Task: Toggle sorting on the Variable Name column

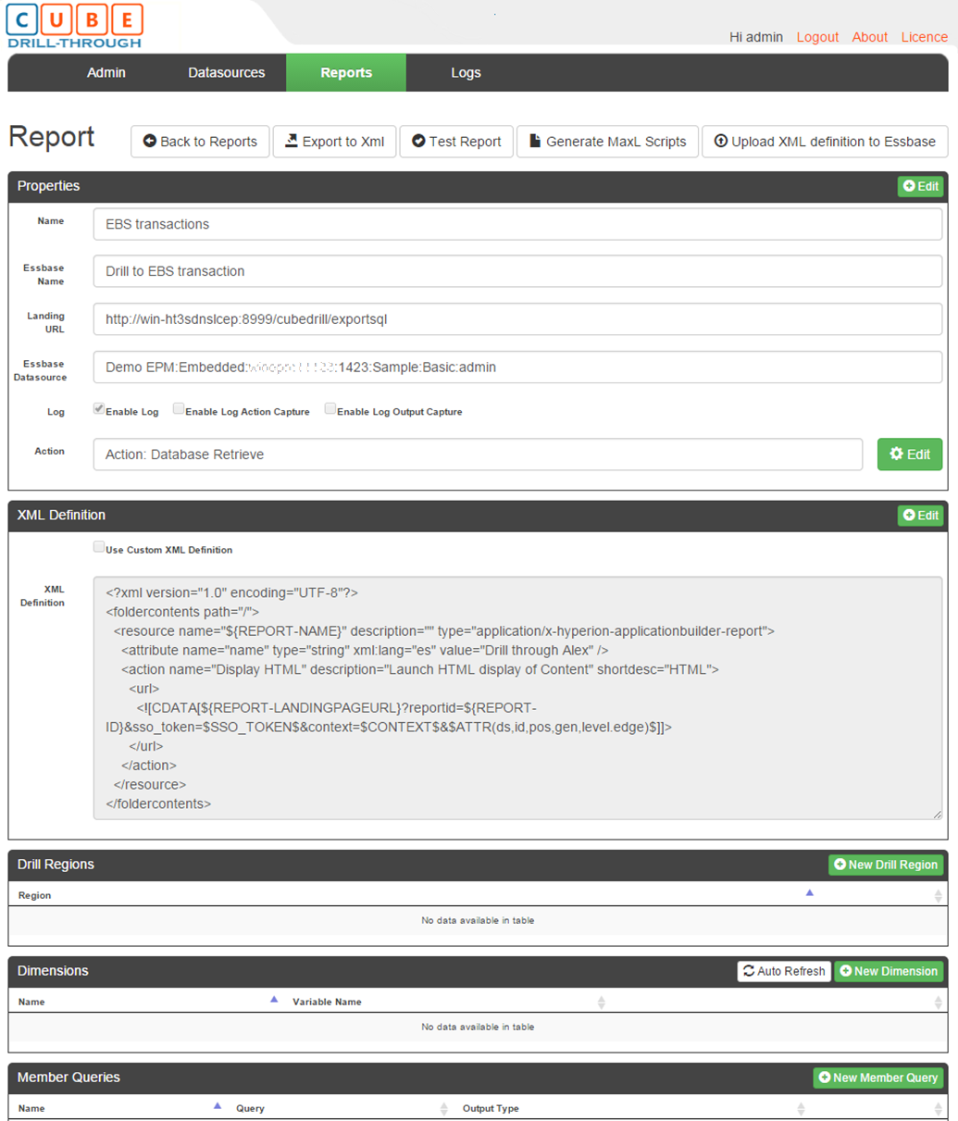Action: coord(602,1002)
